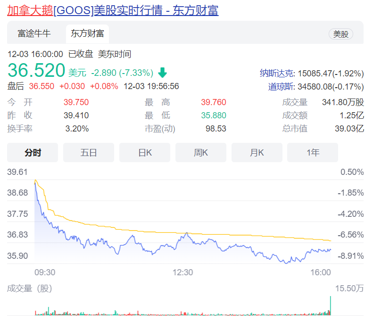373x321 pixels.
Task: Select the 分时 chart tab
Action: click(x=33, y=152)
